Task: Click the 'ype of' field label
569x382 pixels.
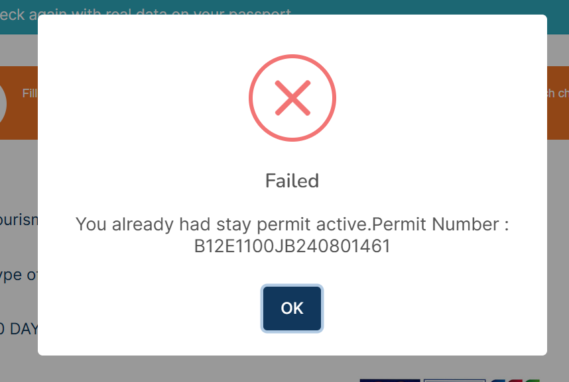Action: pos(19,275)
